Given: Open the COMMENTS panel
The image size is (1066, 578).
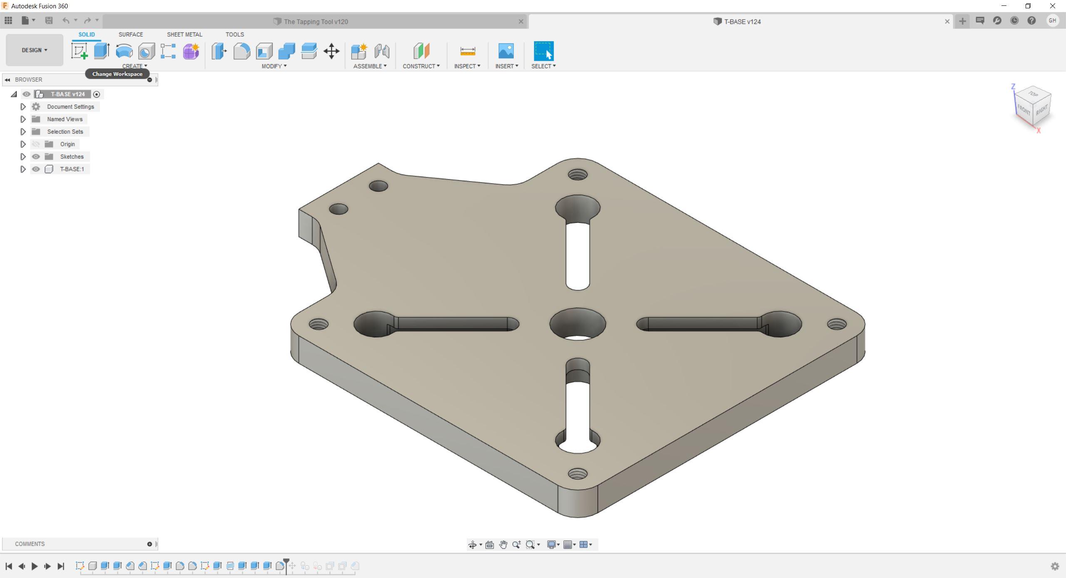Looking at the screenshot, I should [x=30, y=543].
